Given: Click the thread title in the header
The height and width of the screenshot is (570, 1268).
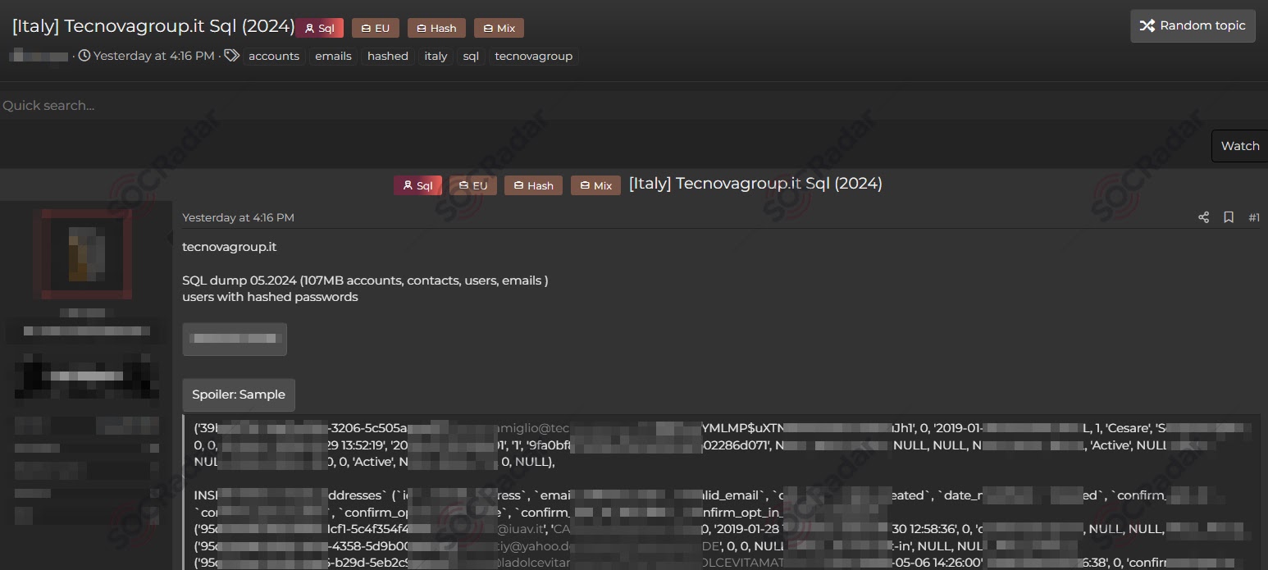Looking at the screenshot, I should pyautogui.click(x=153, y=25).
